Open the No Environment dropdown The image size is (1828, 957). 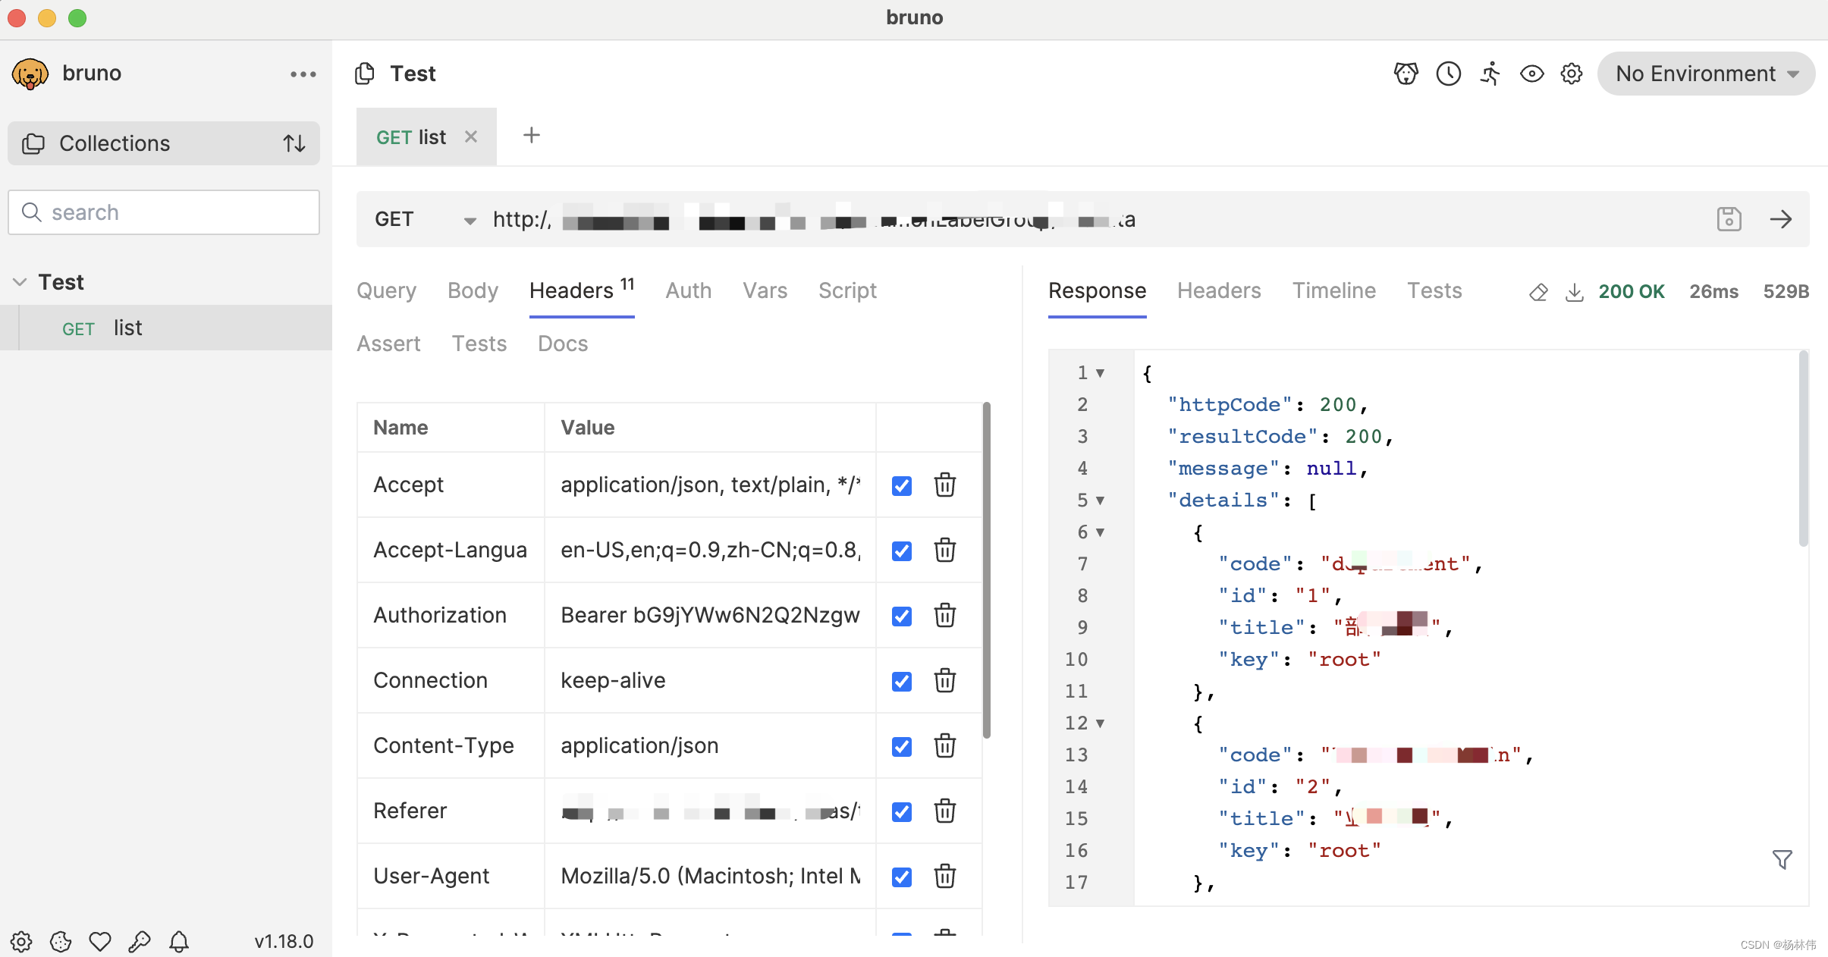click(x=1706, y=74)
